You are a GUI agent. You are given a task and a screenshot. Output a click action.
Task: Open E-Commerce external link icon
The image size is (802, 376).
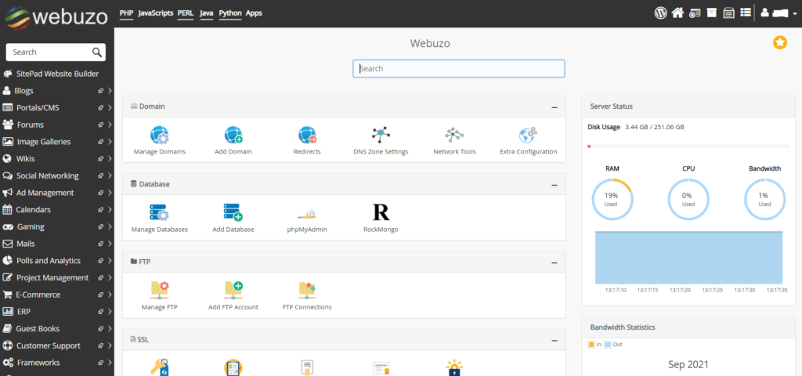(101, 295)
